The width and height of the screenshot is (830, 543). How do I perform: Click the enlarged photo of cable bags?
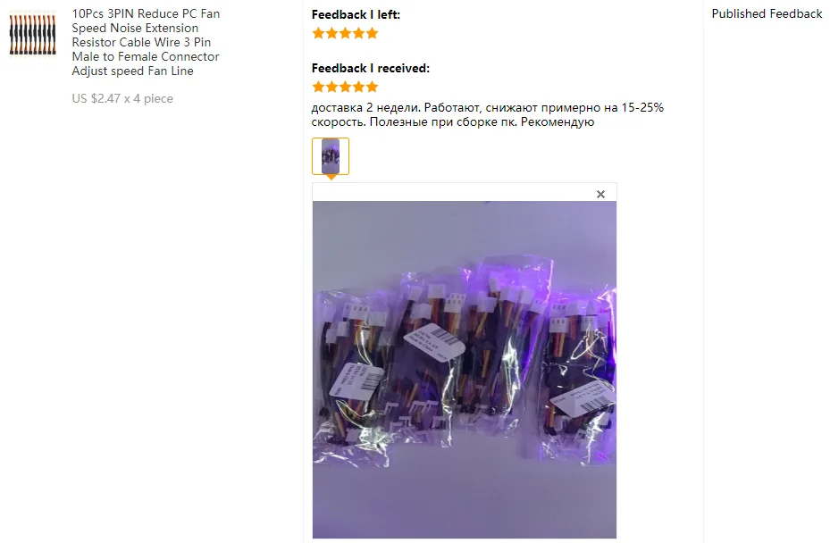point(465,370)
